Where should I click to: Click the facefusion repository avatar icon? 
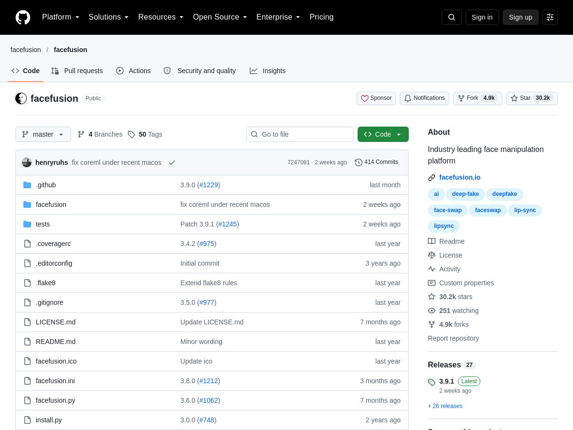(x=21, y=98)
